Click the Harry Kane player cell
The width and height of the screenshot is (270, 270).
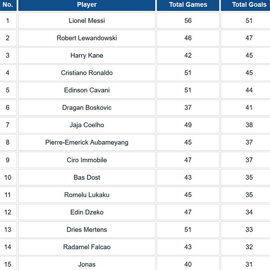[x=86, y=55]
